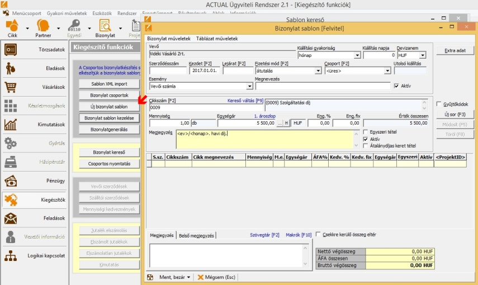This screenshot has height=285, width=478.
Task: Expand the Kiállítási gyakoriság dropdown
Action: pyautogui.click(x=356, y=55)
